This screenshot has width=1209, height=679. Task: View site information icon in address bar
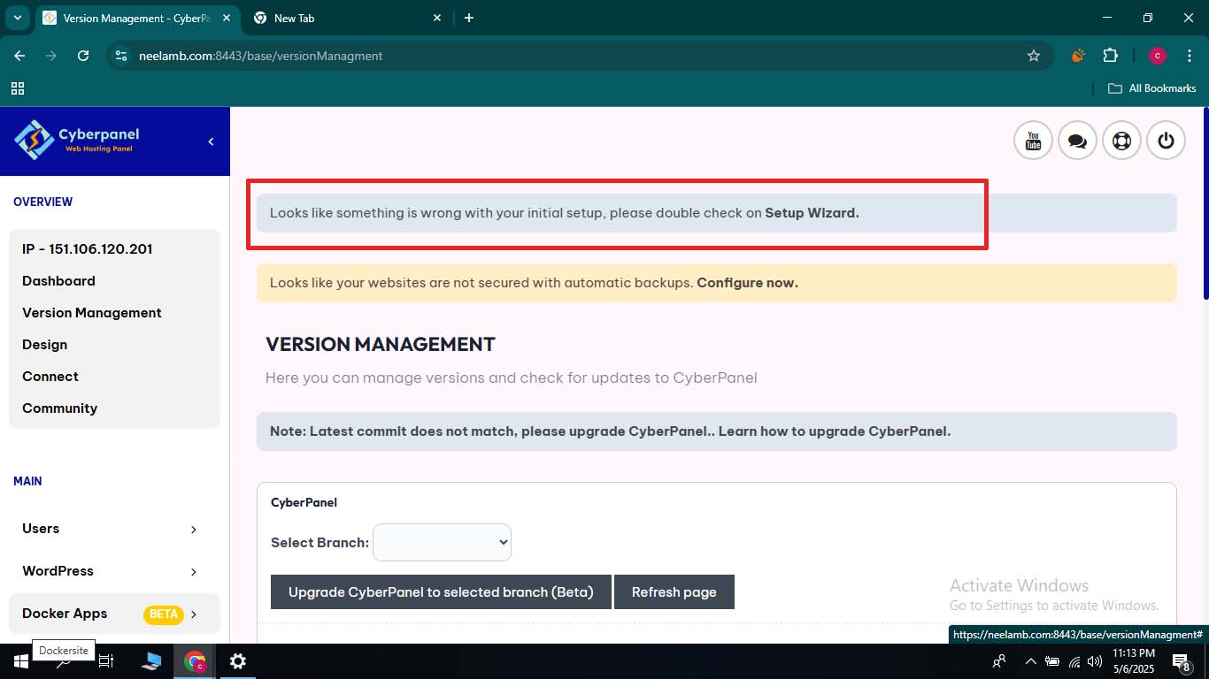[122, 56]
